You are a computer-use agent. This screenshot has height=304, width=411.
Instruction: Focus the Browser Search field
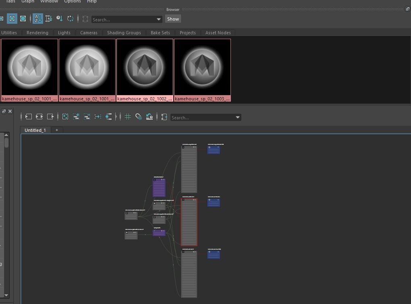(123, 19)
